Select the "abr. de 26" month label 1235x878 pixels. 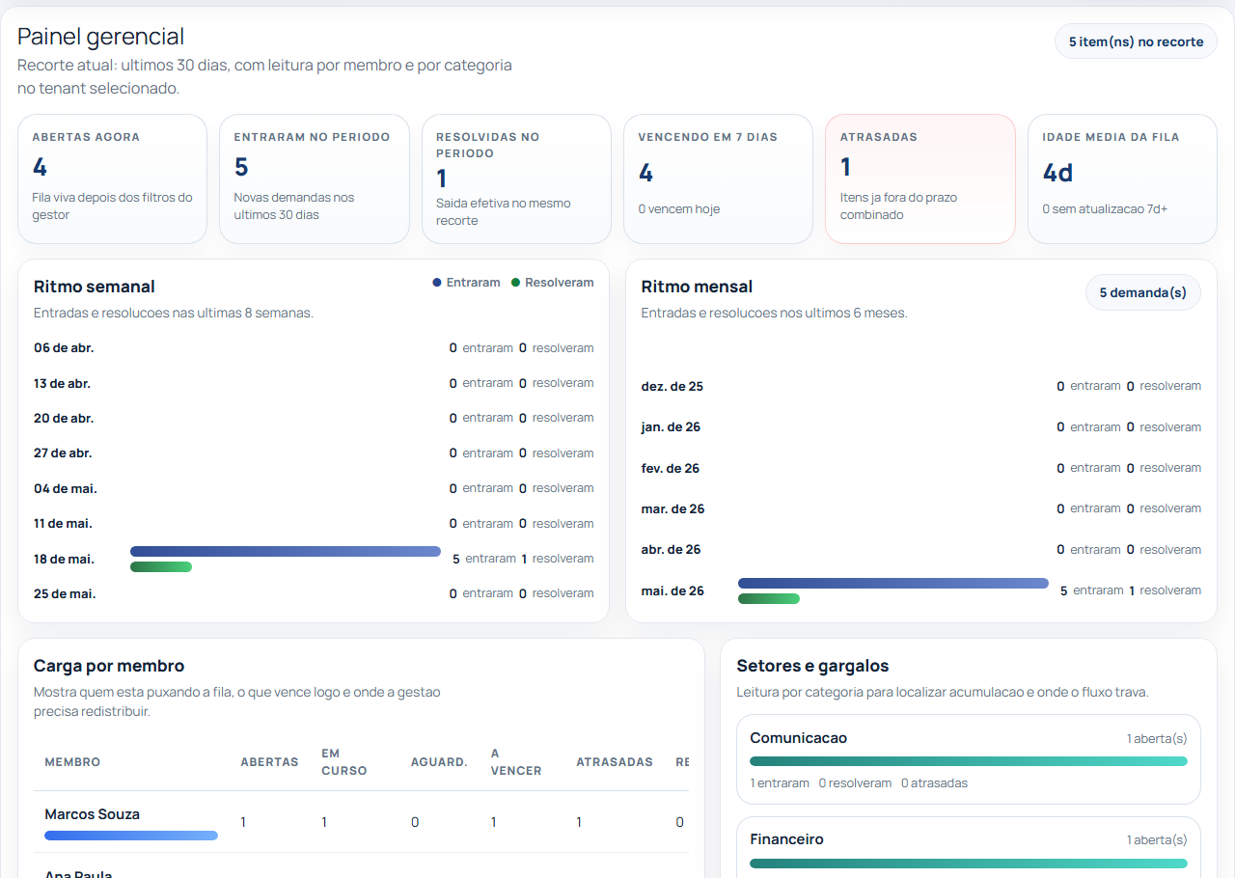point(672,549)
